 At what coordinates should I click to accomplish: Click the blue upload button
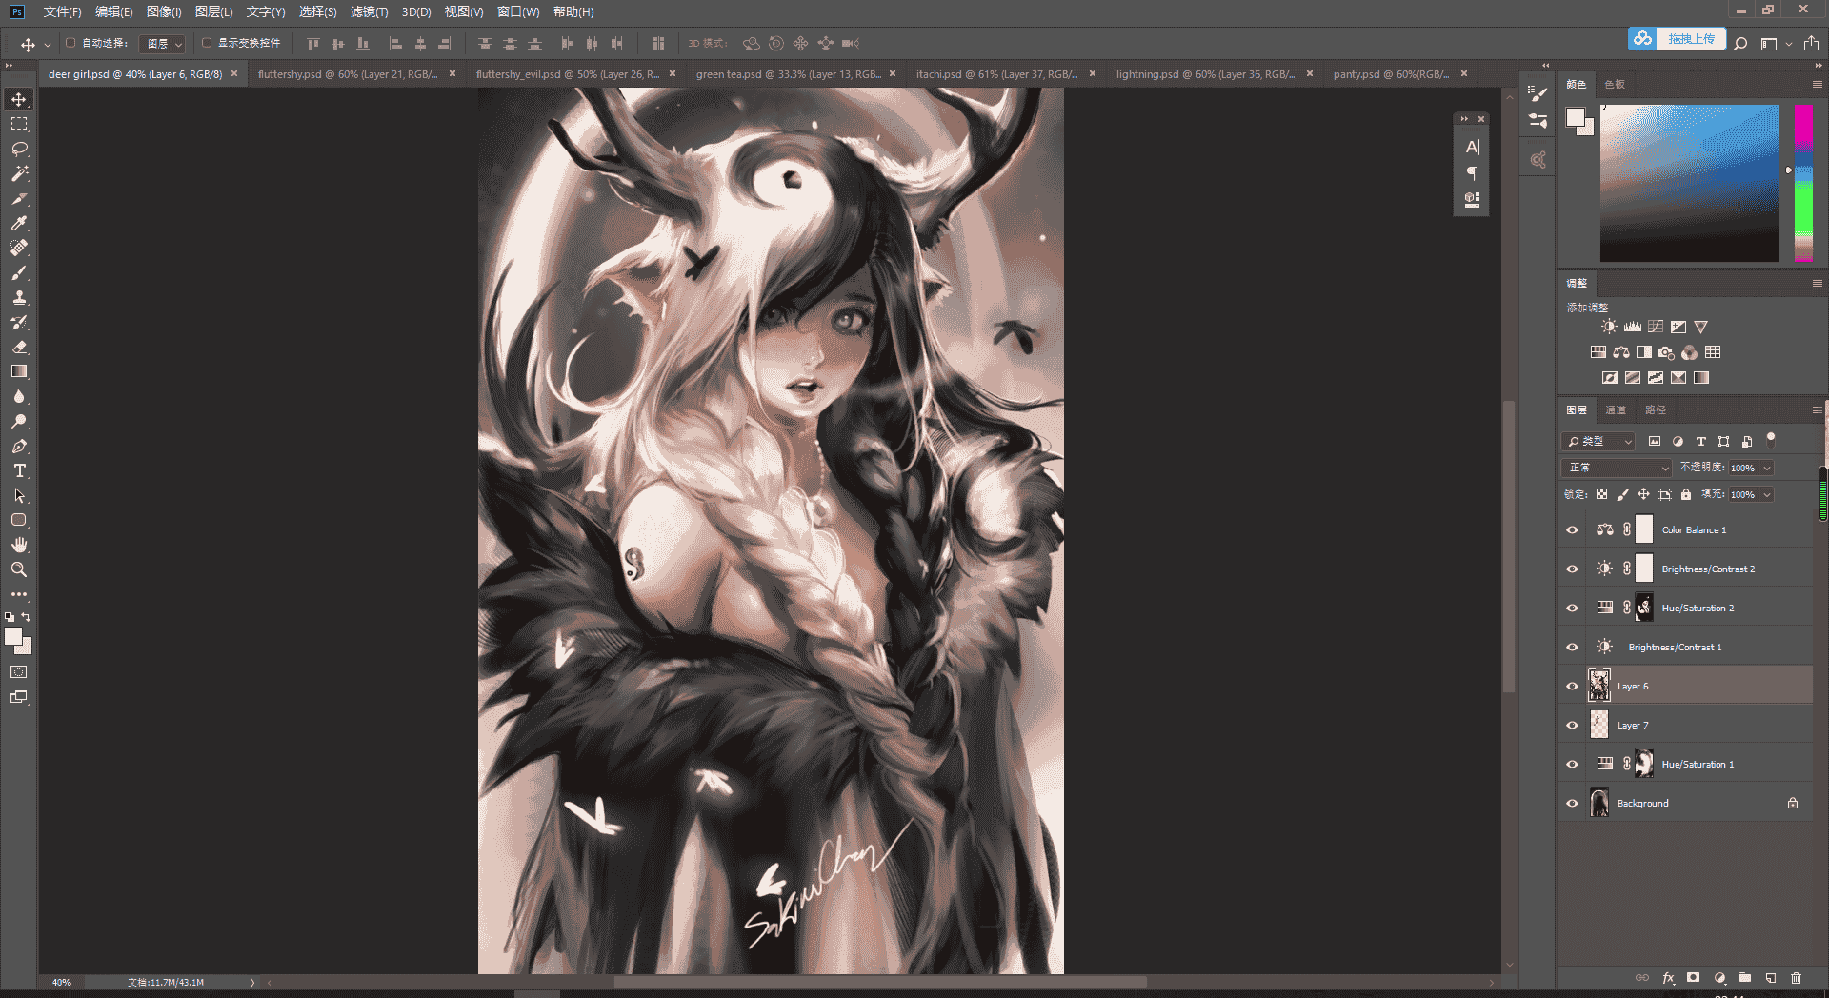1678,39
